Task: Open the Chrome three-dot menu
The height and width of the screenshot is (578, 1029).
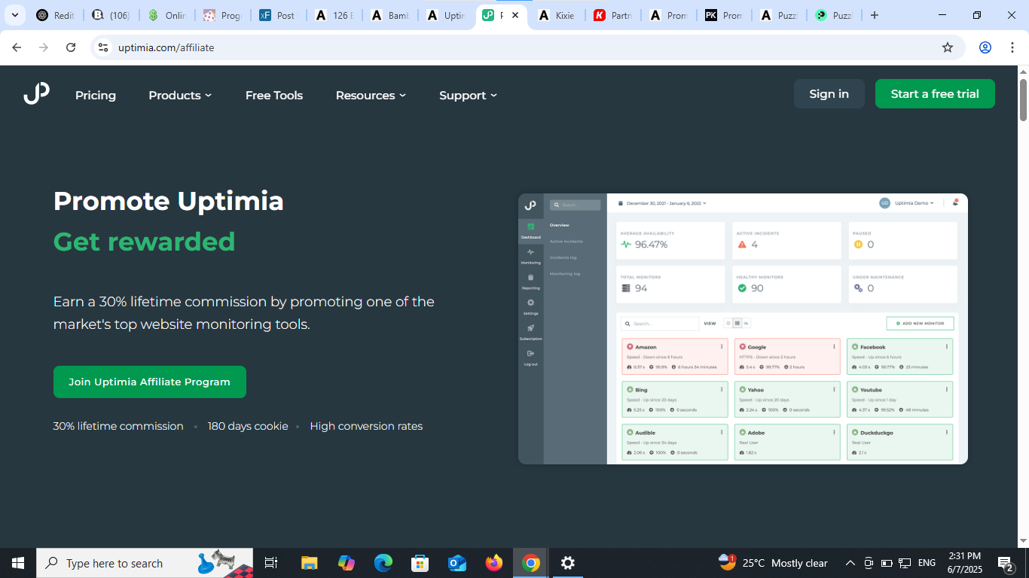Action: tap(1012, 47)
